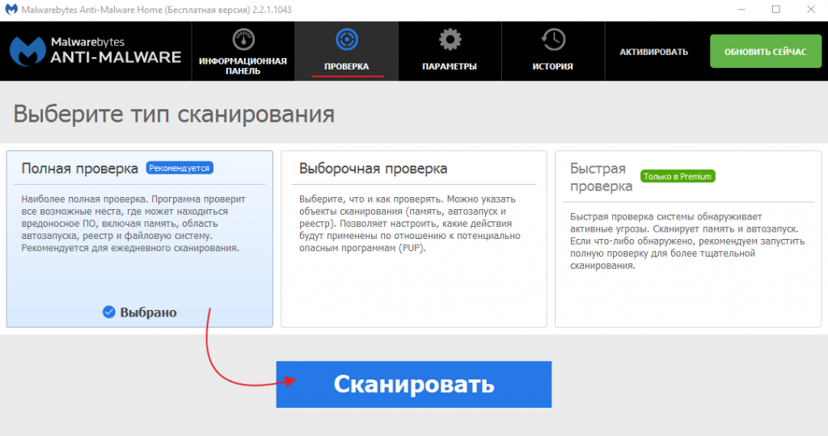828x436 pixels.
Task: Click the green Обновить сейчас button
Action: [x=765, y=52]
